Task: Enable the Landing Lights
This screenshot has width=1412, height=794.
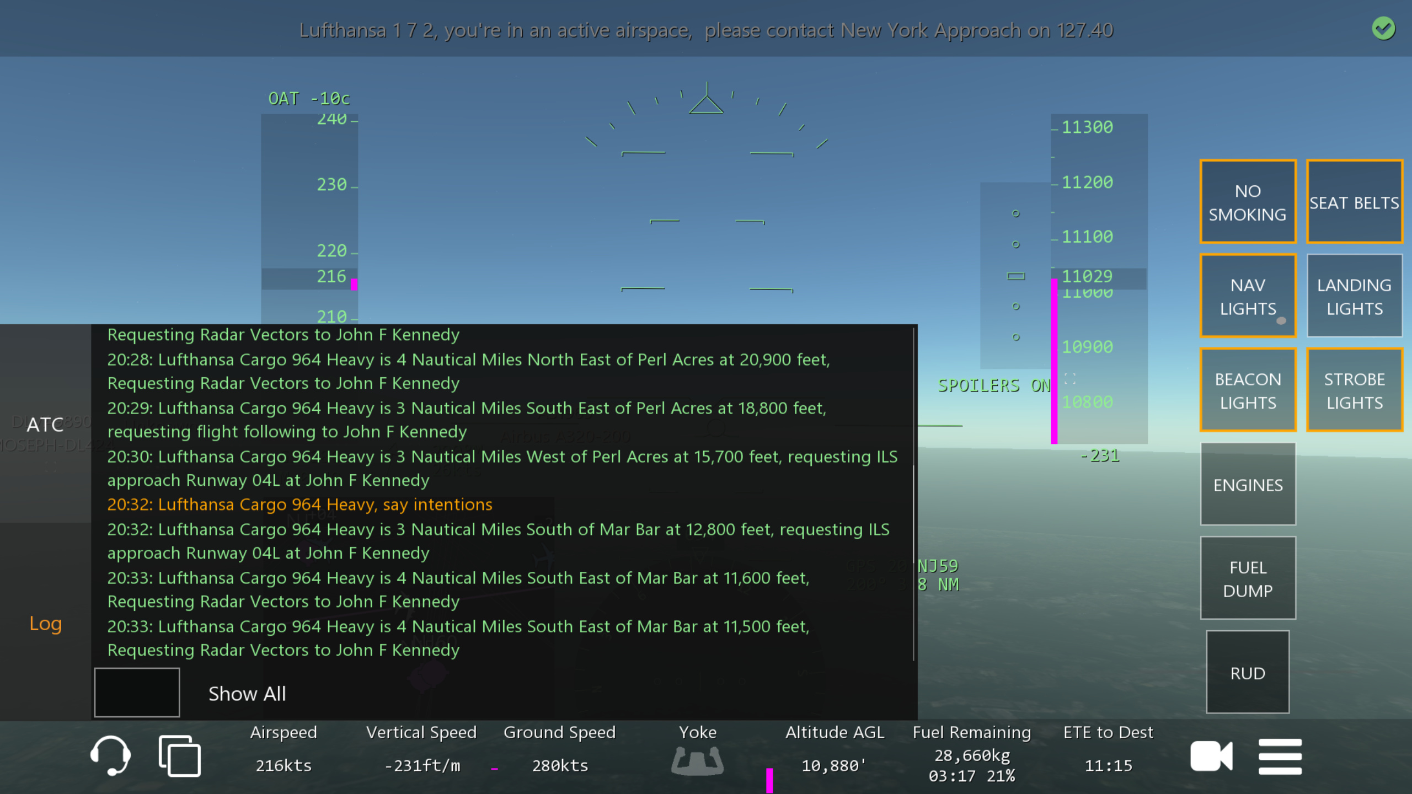Action: click(1354, 296)
